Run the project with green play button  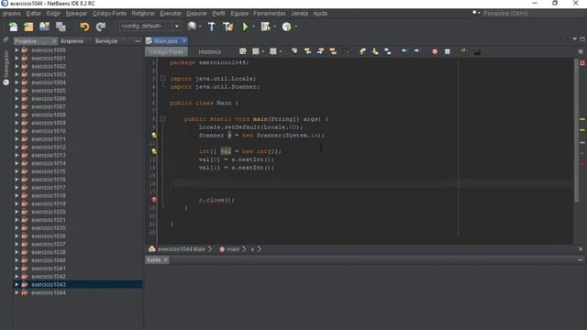245,27
